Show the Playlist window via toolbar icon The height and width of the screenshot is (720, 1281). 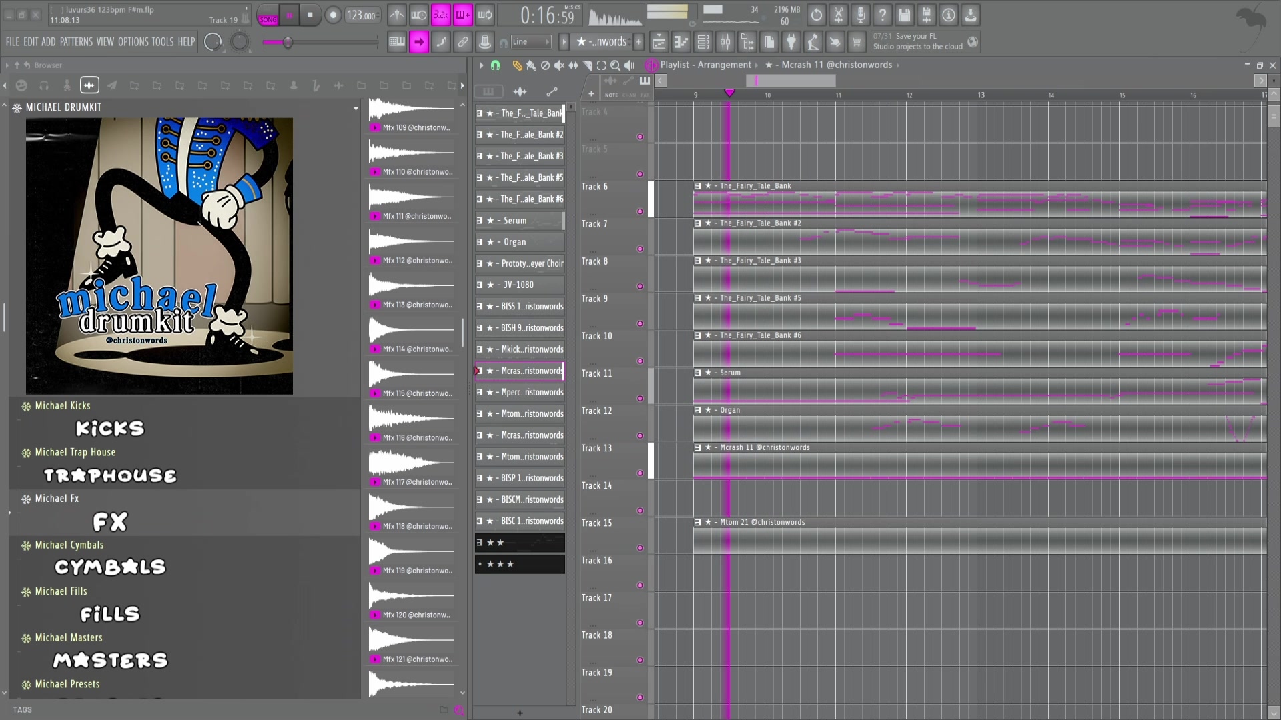tap(659, 43)
